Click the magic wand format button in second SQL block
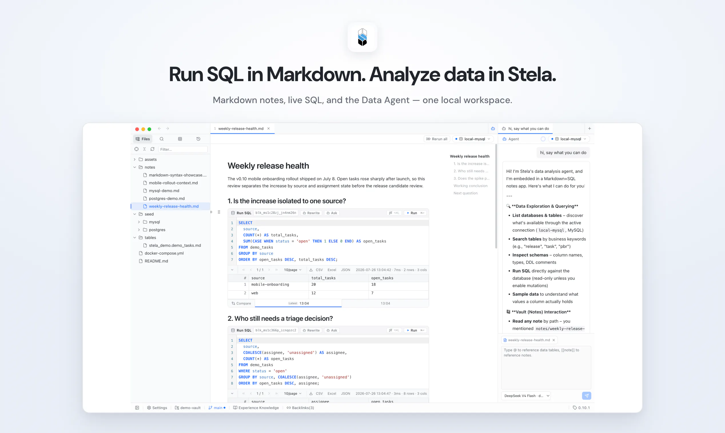 click(x=394, y=330)
